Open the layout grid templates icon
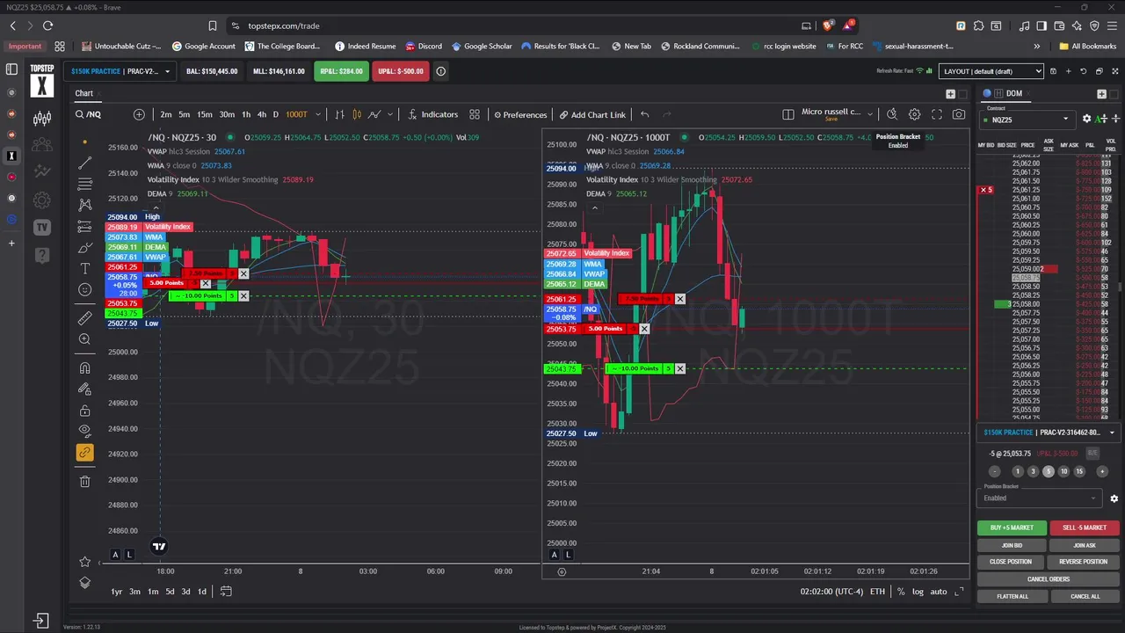This screenshot has height=633, width=1125. [475, 114]
